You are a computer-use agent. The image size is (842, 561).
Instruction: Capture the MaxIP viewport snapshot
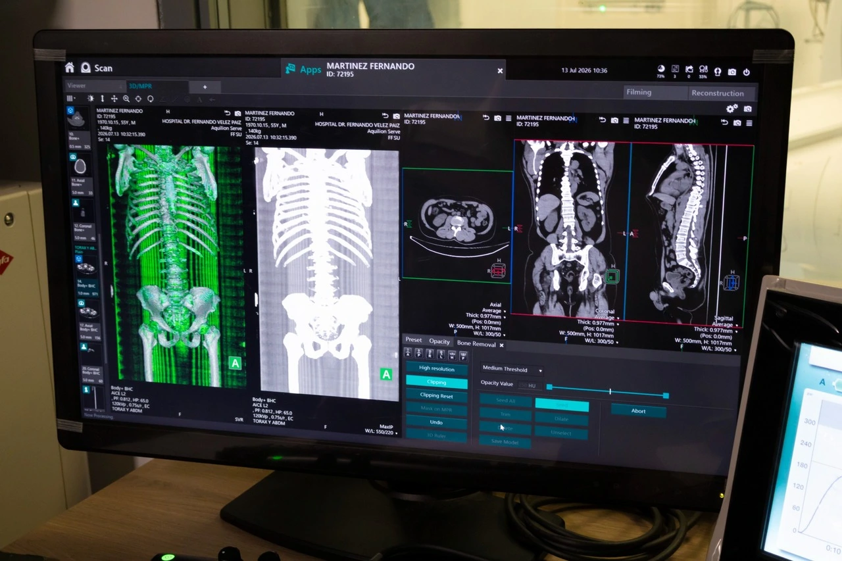396,115
